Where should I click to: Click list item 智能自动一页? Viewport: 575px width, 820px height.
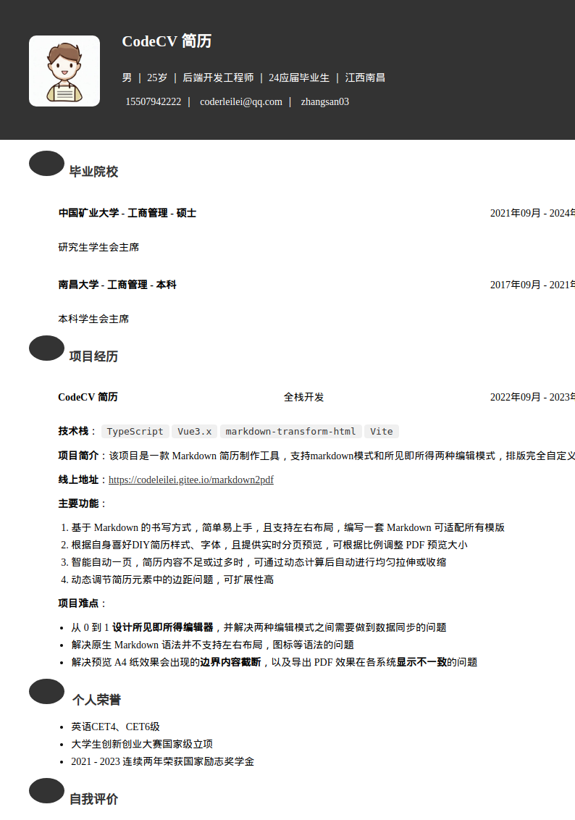click(x=259, y=561)
